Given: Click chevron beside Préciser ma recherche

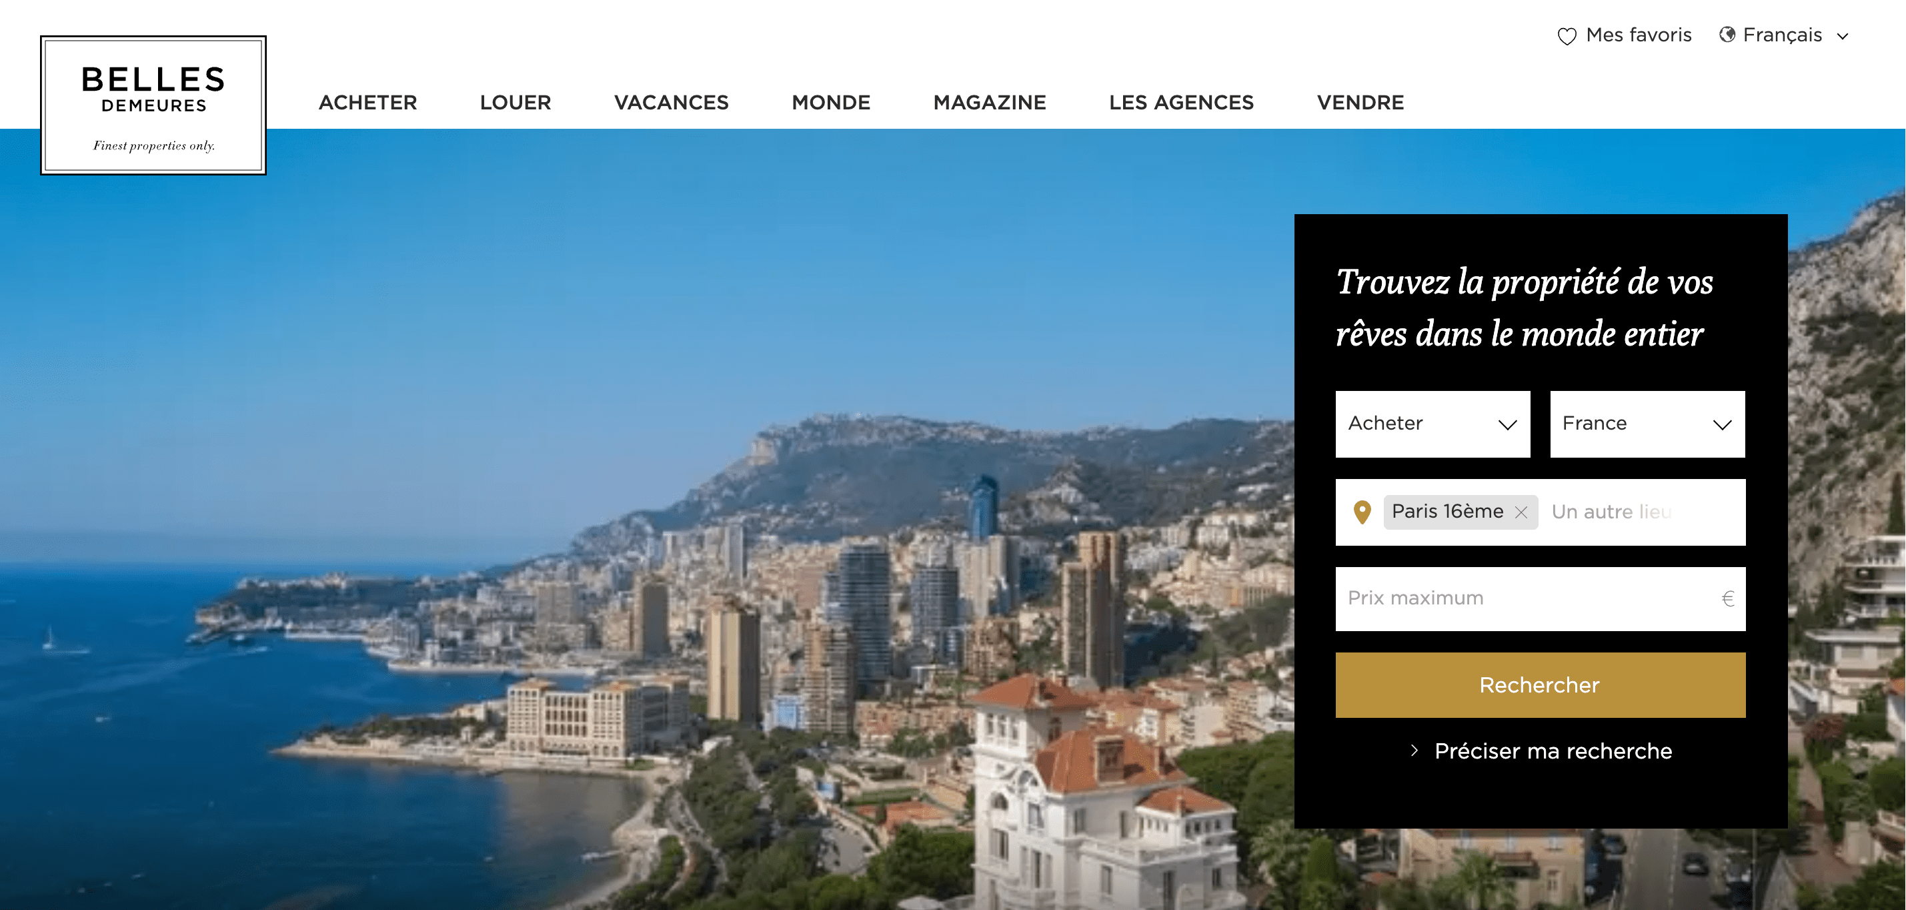Looking at the screenshot, I should coord(1414,751).
